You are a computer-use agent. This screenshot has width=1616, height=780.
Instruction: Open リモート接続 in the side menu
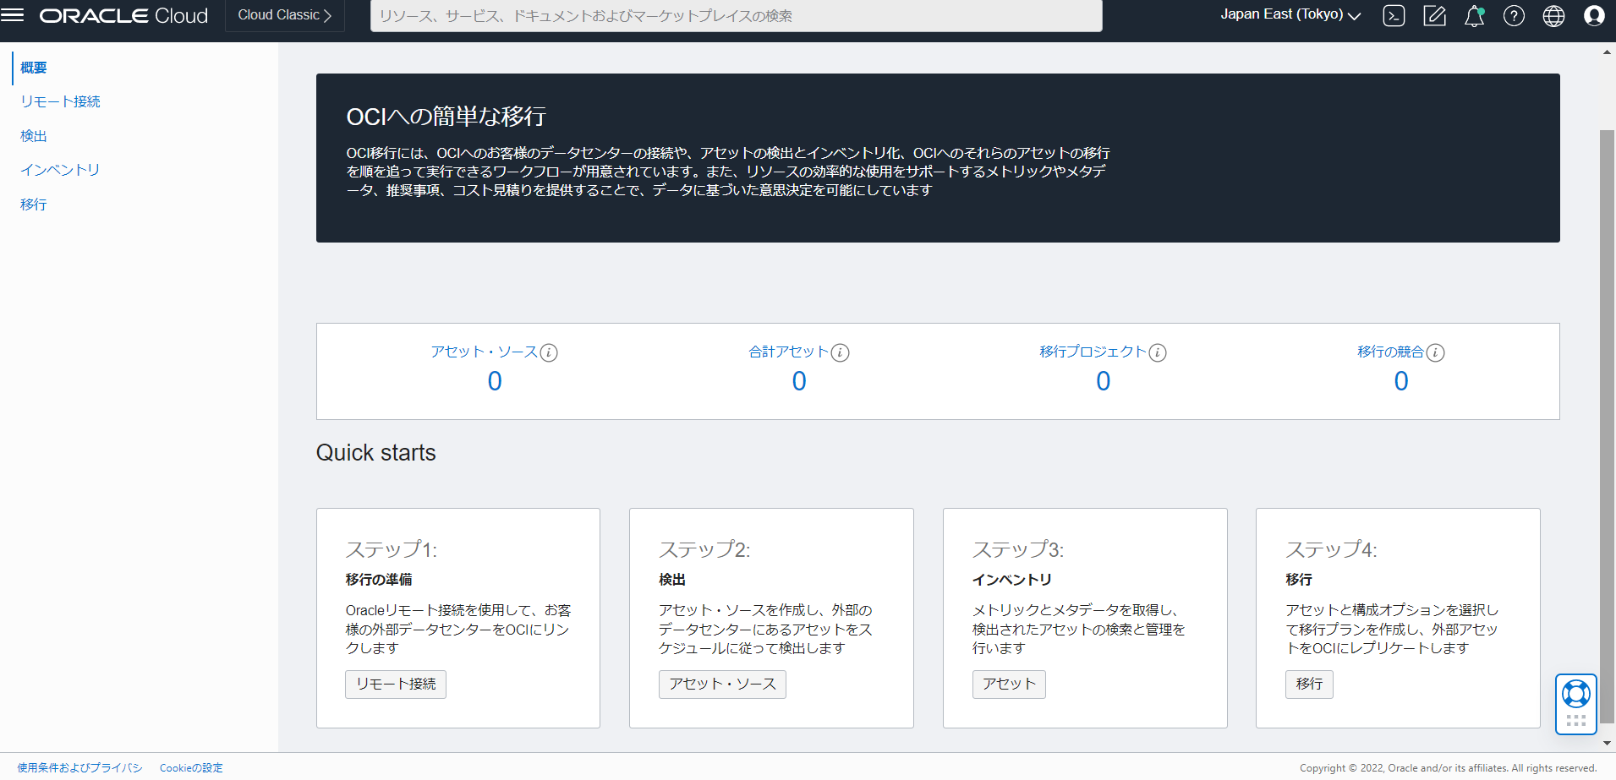coord(60,101)
